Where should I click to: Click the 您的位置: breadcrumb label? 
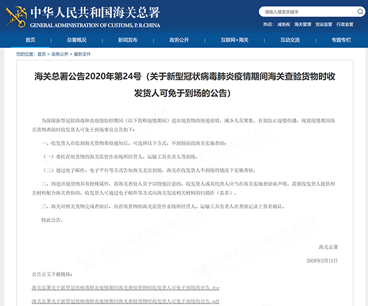(x=26, y=54)
